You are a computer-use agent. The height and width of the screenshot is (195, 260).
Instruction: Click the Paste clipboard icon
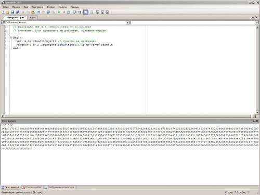tap(33, 12)
